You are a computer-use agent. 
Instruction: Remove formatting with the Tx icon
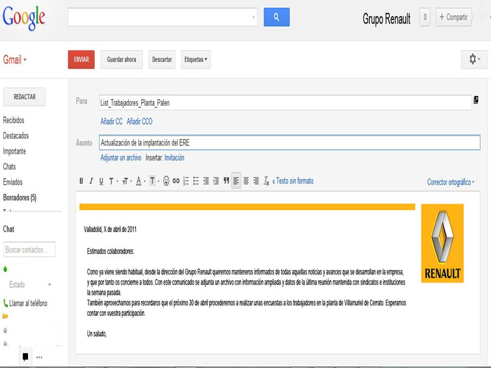pyautogui.click(x=266, y=181)
